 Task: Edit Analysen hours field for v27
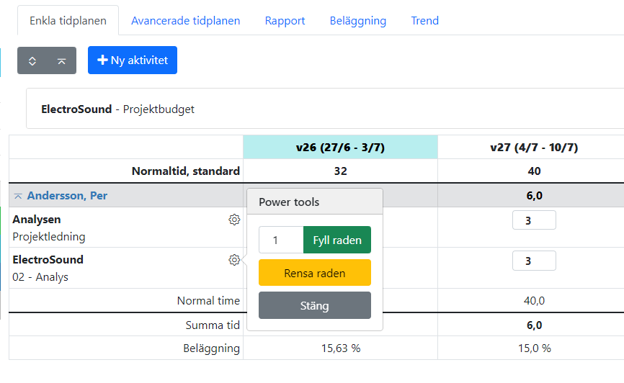point(534,220)
